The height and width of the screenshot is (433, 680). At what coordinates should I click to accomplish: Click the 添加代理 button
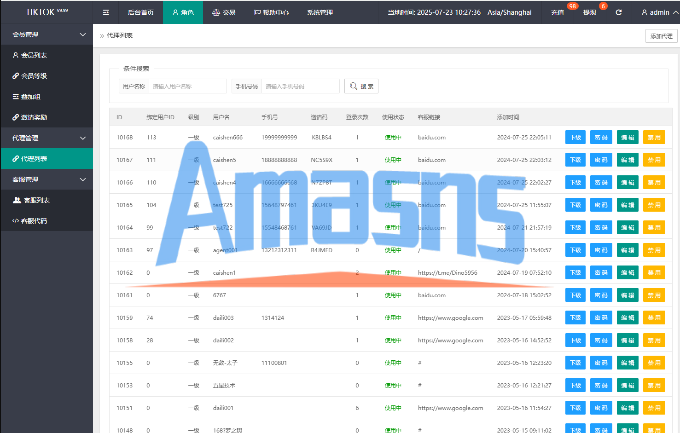(x=661, y=36)
